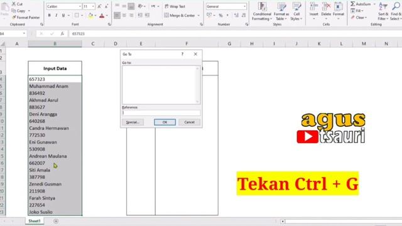Click Cancel in the Go To dialog
402x226 pixels.
(x=189, y=122)
